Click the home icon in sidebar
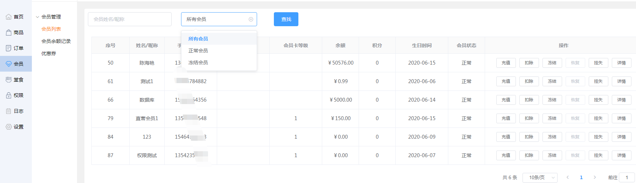 point(9,17)
